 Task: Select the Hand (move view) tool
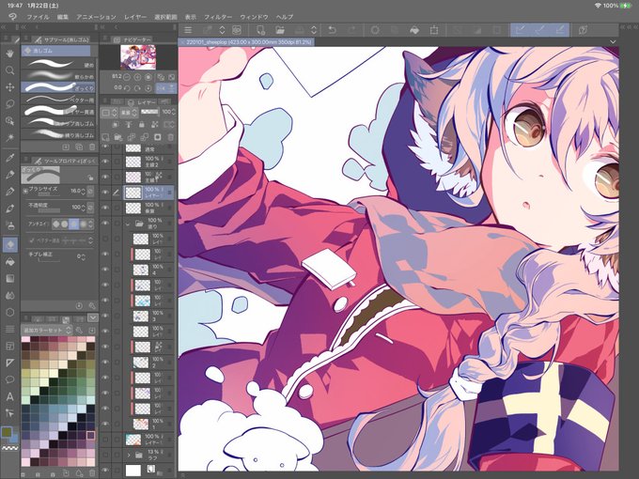click(9, 54)
